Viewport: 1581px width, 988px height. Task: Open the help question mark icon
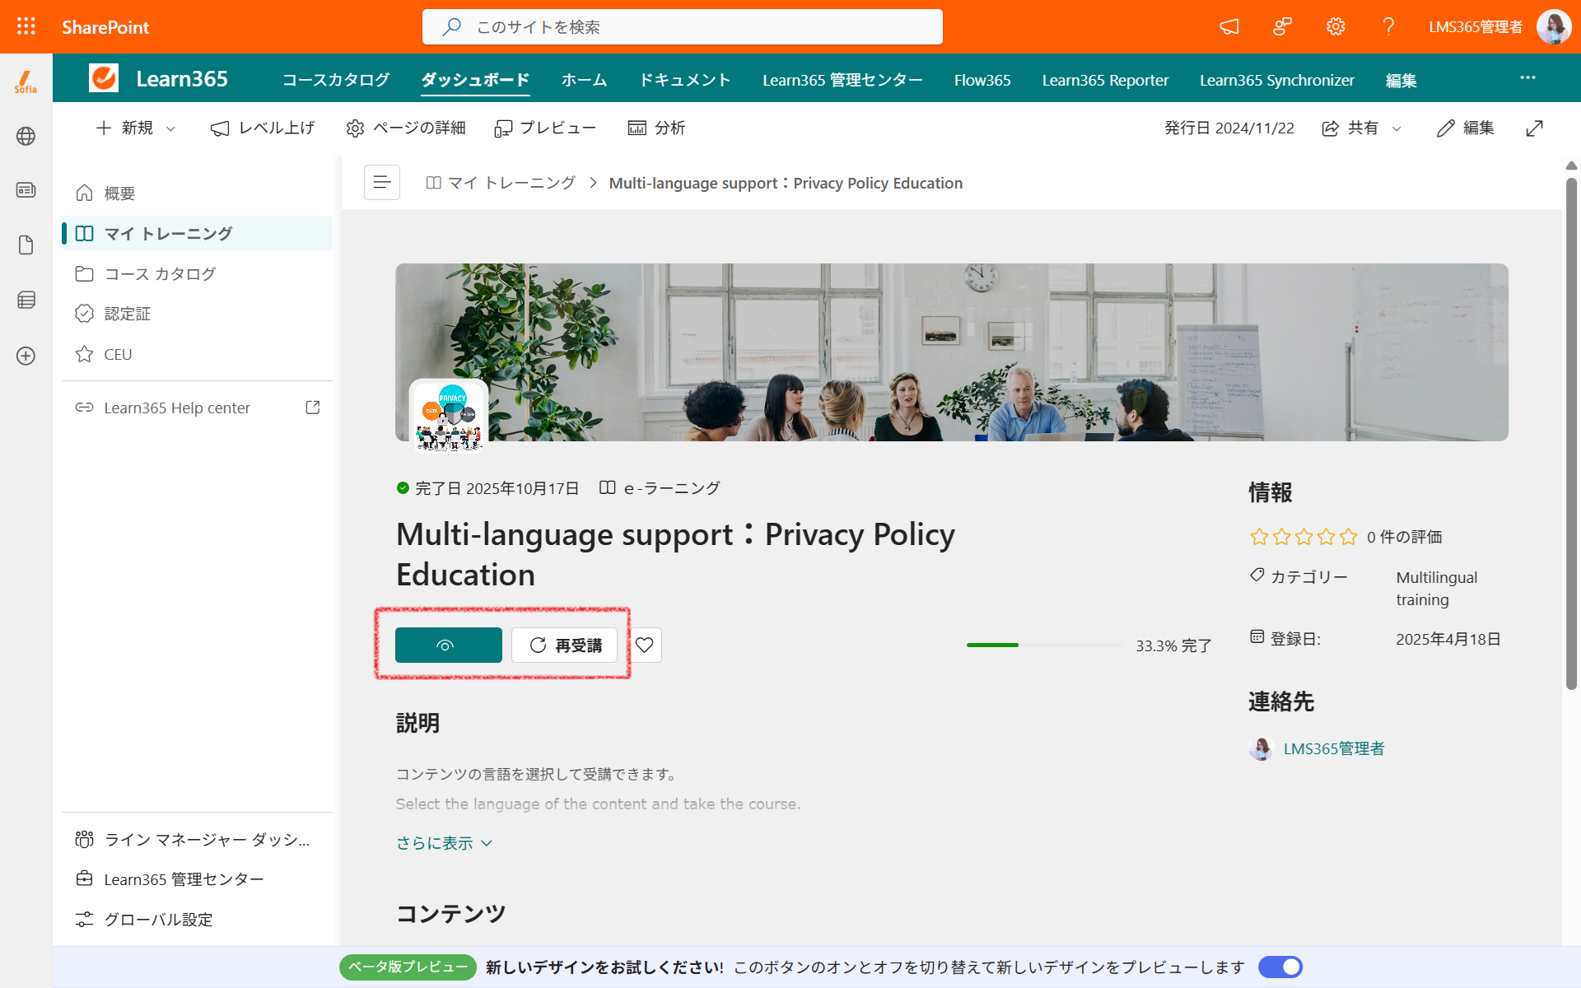pos(1388,26)
